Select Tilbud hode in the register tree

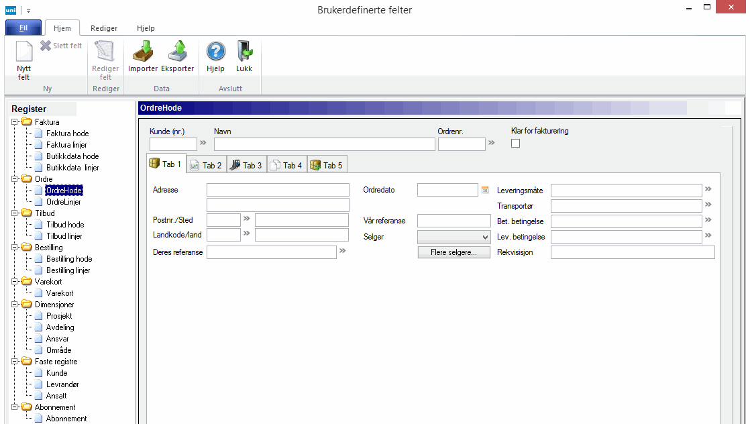pyautogui.click(x=64, y=225)
